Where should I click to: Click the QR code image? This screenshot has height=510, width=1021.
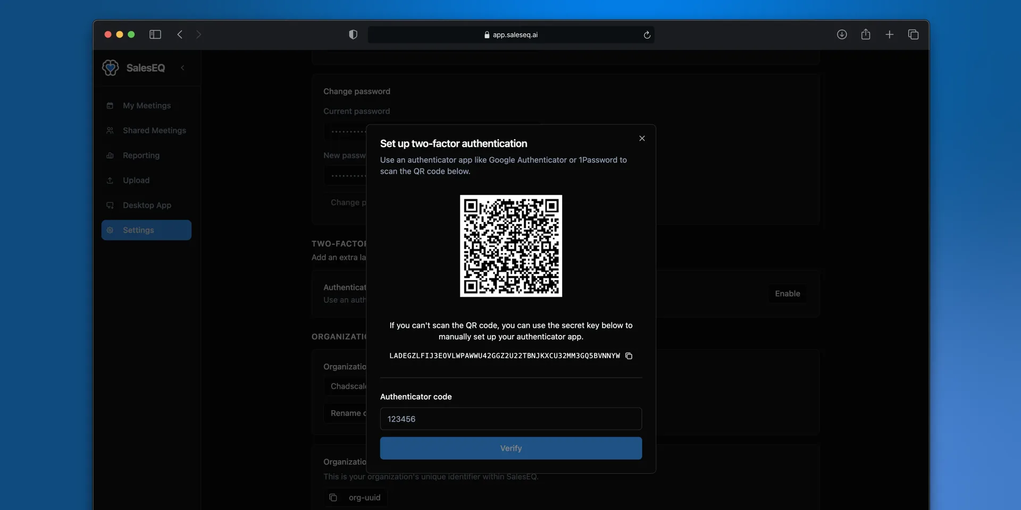coord(511,246)
